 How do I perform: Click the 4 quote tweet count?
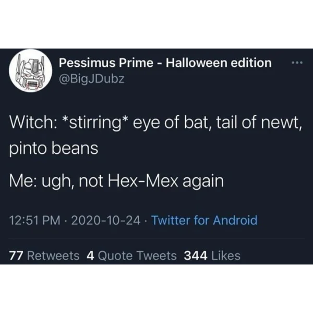90,256
